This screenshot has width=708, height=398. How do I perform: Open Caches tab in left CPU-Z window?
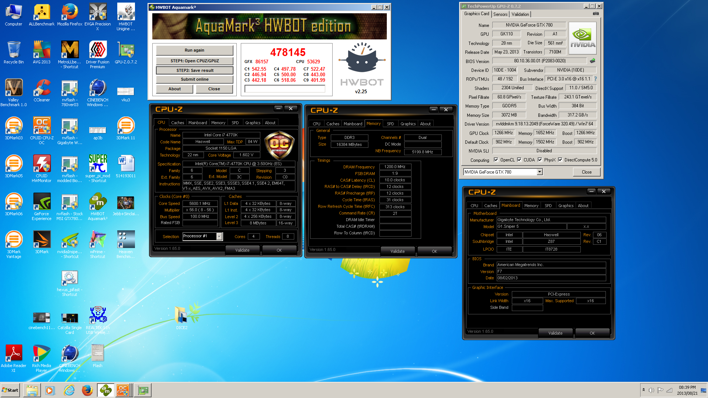point(177,123)
